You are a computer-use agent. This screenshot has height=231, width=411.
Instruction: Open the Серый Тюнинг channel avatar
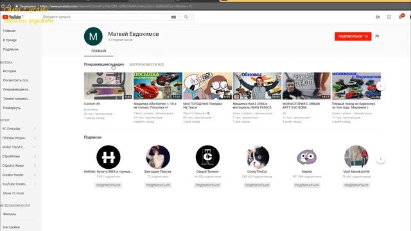(207, 157)
